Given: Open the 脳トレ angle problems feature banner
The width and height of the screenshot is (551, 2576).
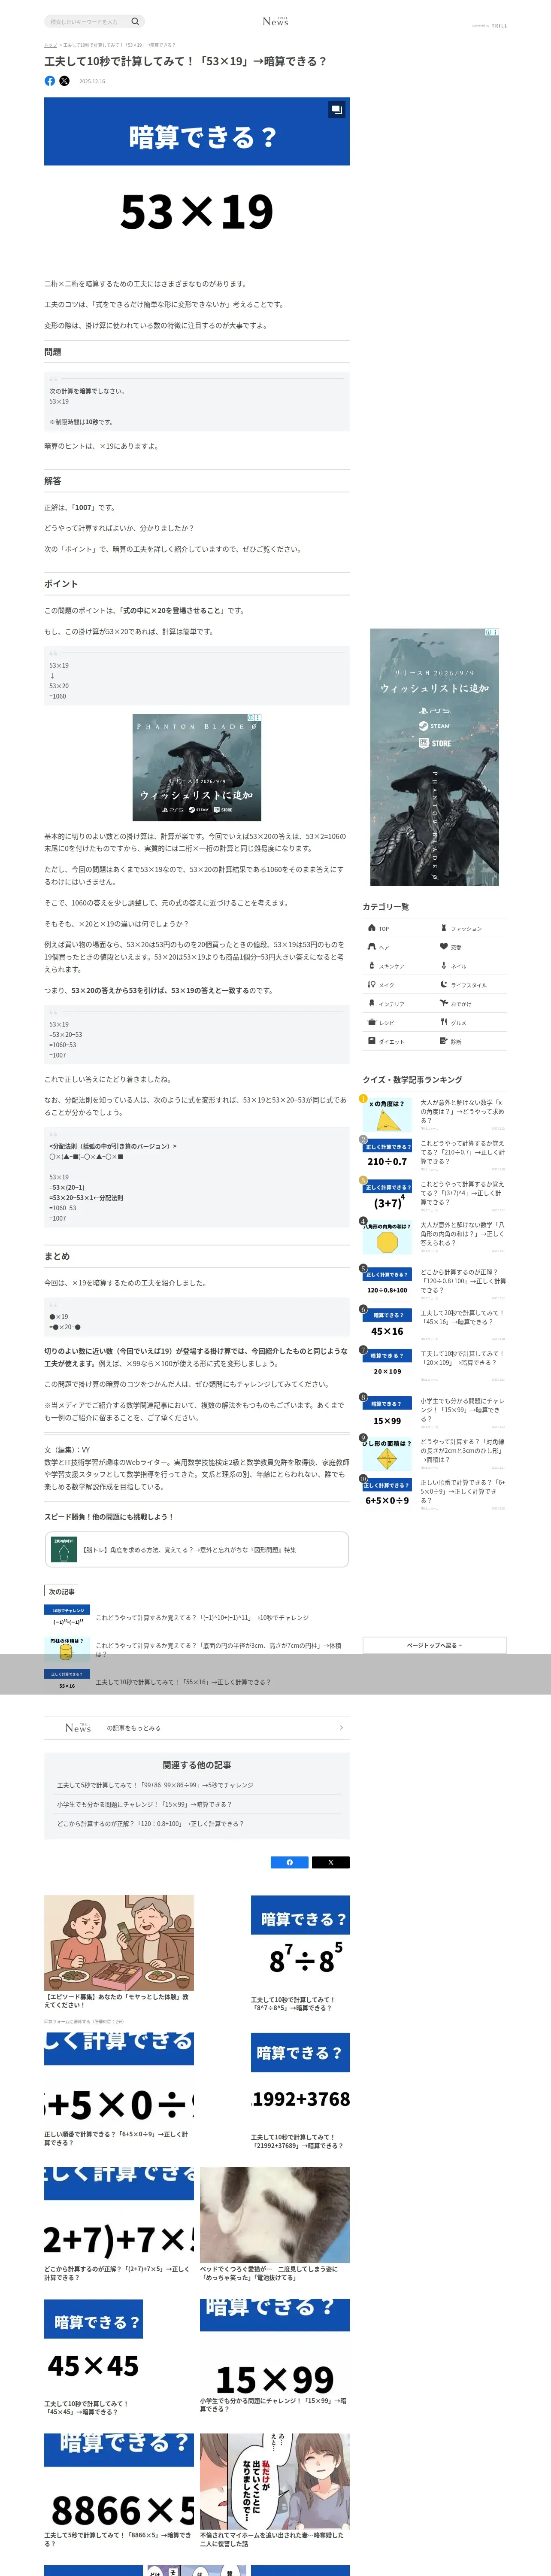Looking at the screenshot, I should [x=197, y=1549].
